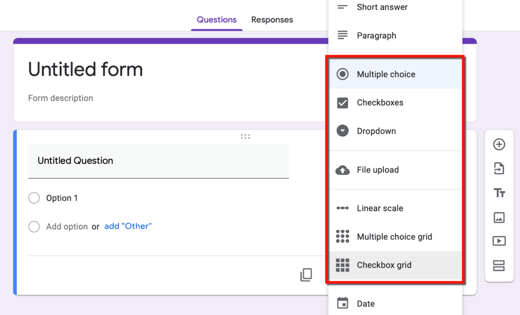Click the add "Other" link
The image size is (520, 315).
click(128, 227)
